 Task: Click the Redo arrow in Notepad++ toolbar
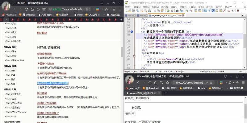coord(172,11)
